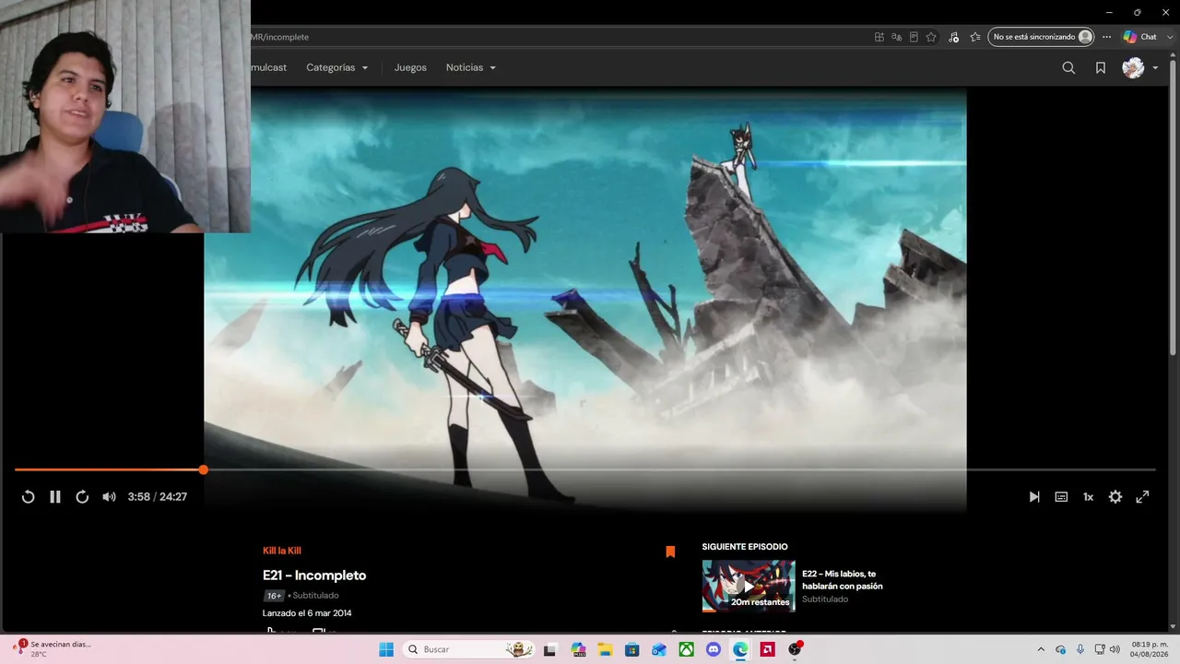1180x664 pixels.
Task: Click the 3:58 / 24:27 time display
Action: [x=158, y=497]
